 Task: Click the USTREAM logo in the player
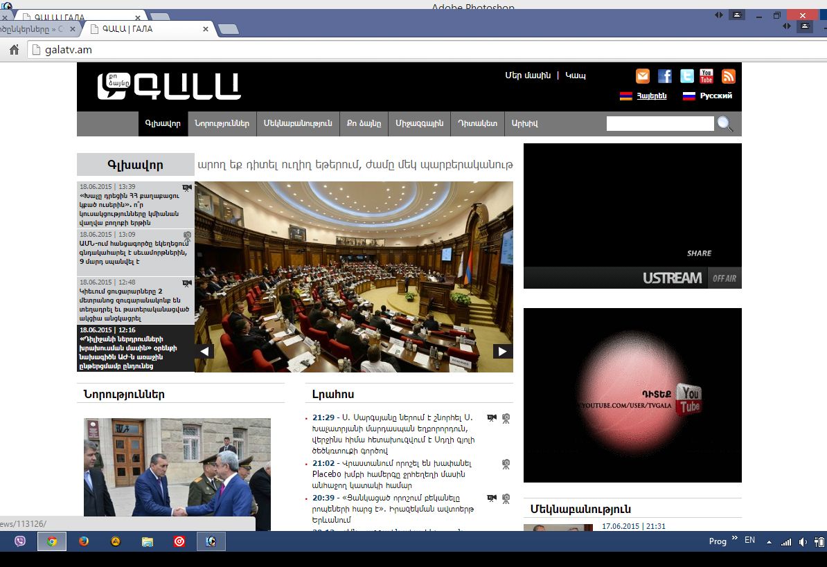coord(672,278)
